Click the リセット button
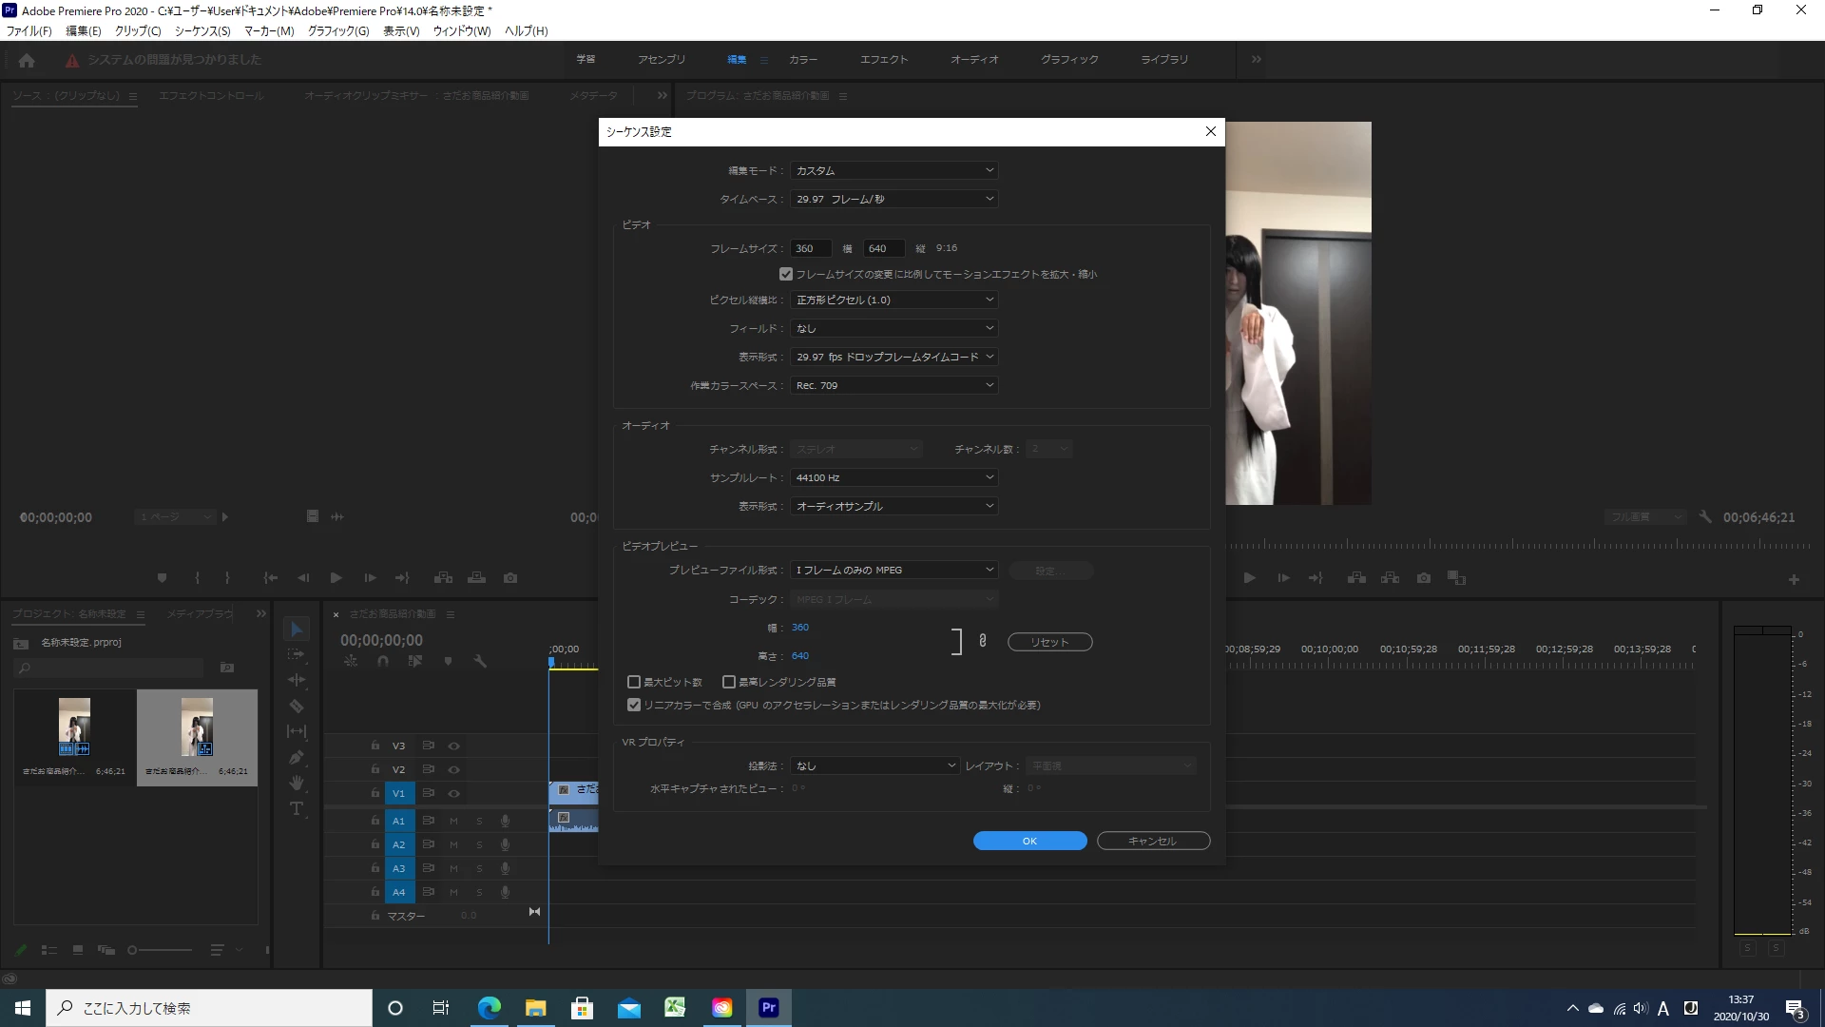The width and height of the screenshot is (1825, 1027). [x=1049, y=642]
